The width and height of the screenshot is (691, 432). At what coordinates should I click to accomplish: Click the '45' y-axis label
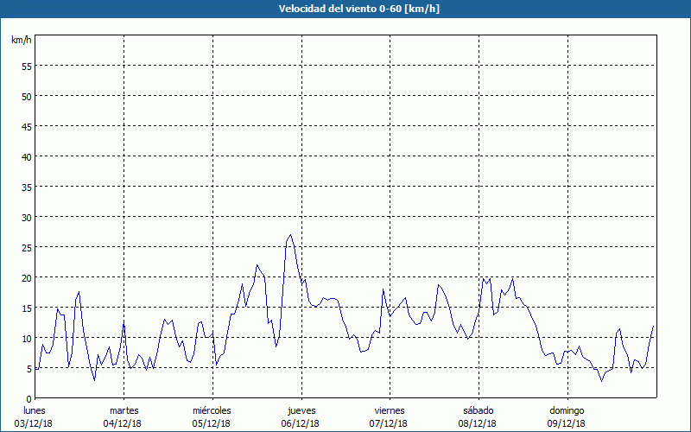[27, 126]
